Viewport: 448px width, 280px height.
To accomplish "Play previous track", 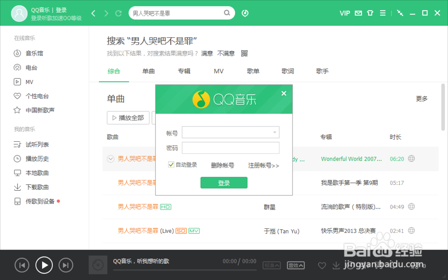I will [x=22, y=265].
